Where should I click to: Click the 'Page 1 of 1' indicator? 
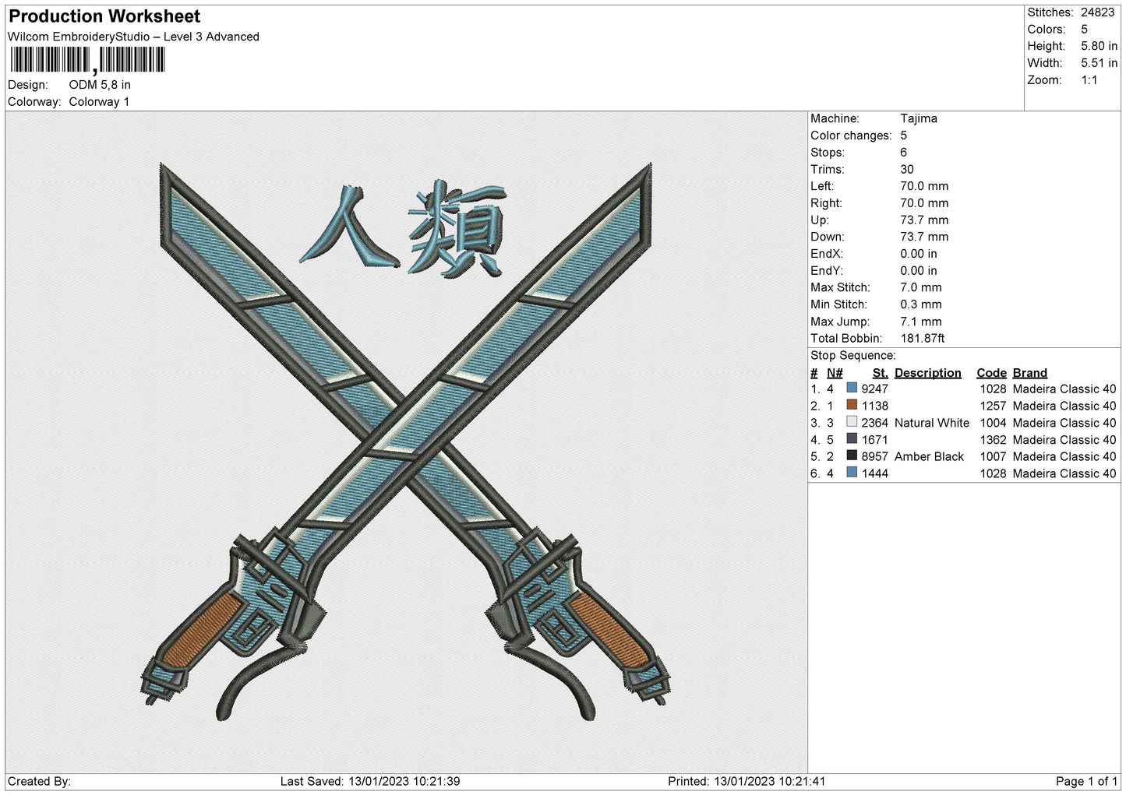1087,781
